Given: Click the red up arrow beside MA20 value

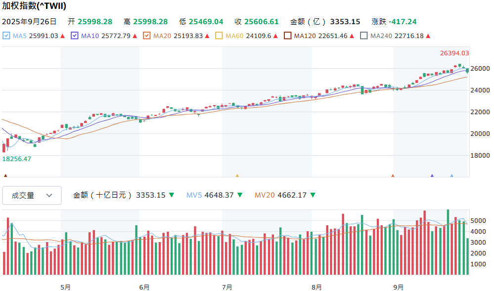Looking at the screenshot, I should coord(207,36).
